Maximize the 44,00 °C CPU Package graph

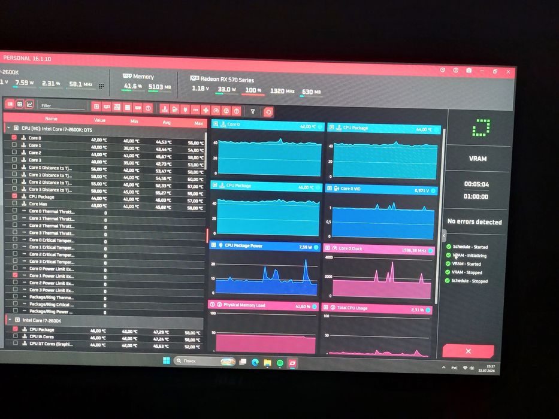331,127
